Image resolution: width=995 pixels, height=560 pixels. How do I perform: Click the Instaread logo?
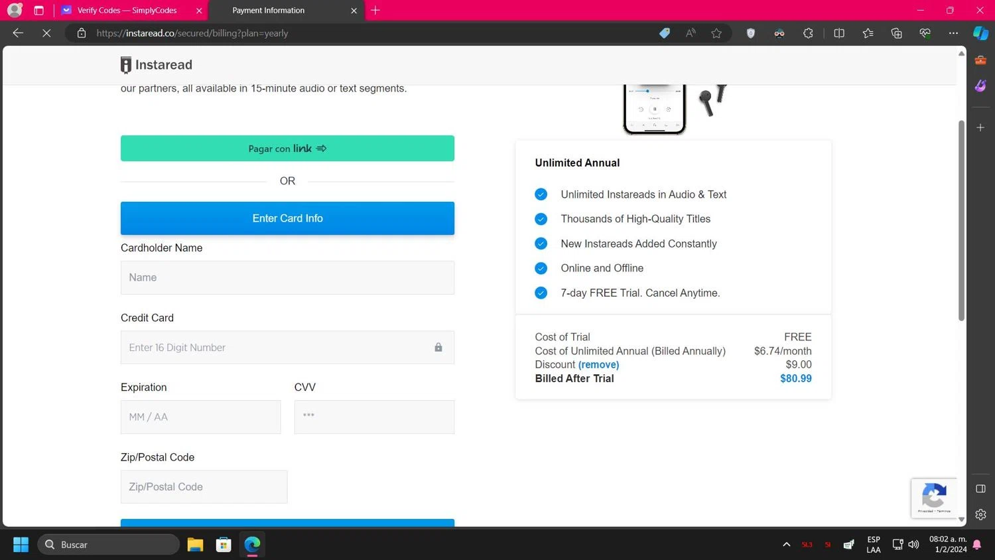[x=157, y=65]
